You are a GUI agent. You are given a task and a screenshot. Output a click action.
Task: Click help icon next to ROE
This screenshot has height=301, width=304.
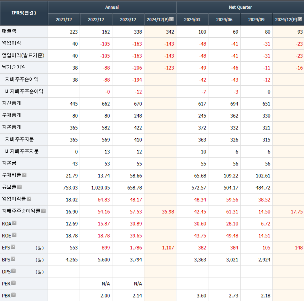point(14,235)
